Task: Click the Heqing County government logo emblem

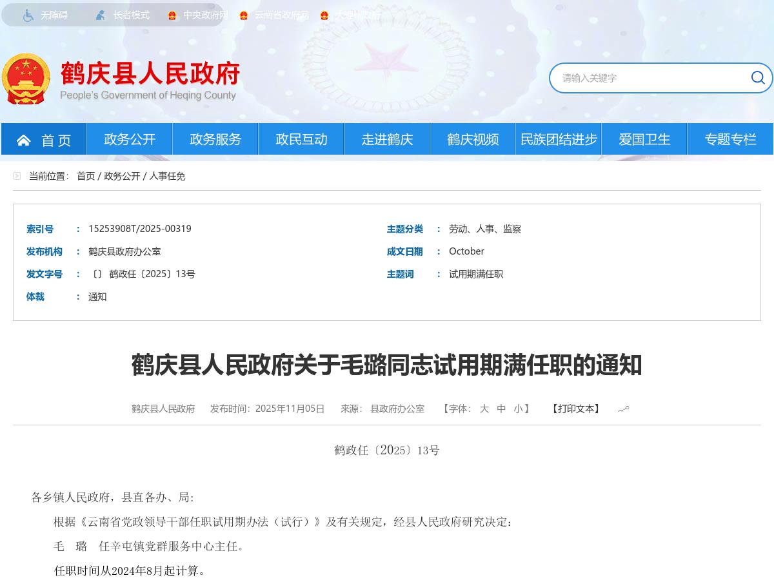Action: pyautogui.click(x=25, y=79)
